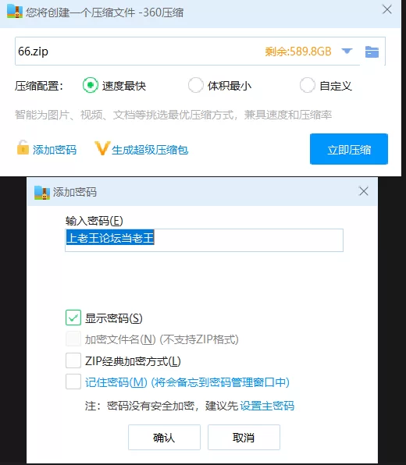This screenshot has width=406, height=465.
Task: Click the 360压缩 app icon in title bar
Action: [15, 12]
